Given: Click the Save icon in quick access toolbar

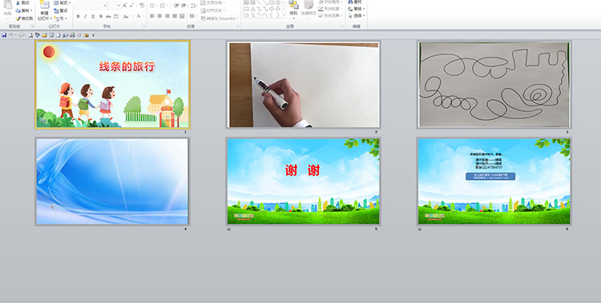Looking at the screenshot, I should tap(4, 35).
